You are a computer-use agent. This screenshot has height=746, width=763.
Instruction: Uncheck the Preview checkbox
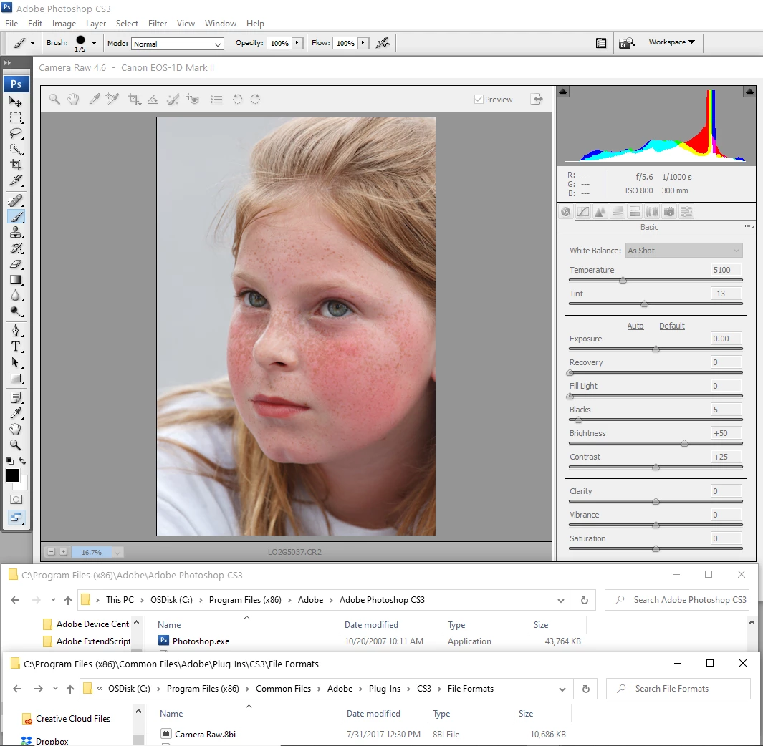[x=479, y=100]
